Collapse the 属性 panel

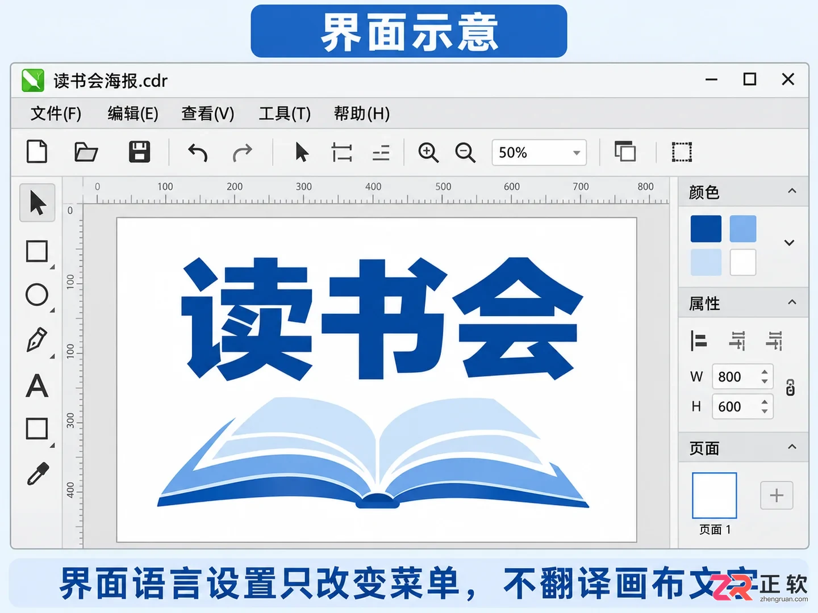(x=792, y=303)
